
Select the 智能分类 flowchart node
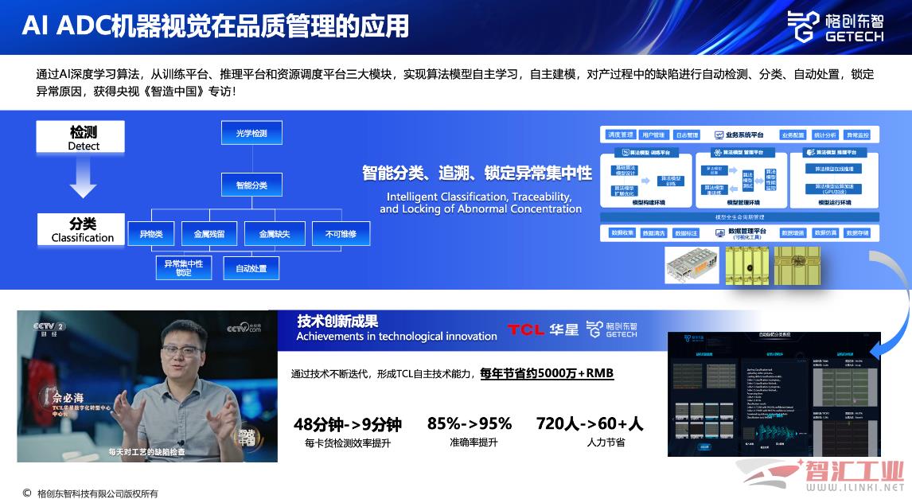251,185
